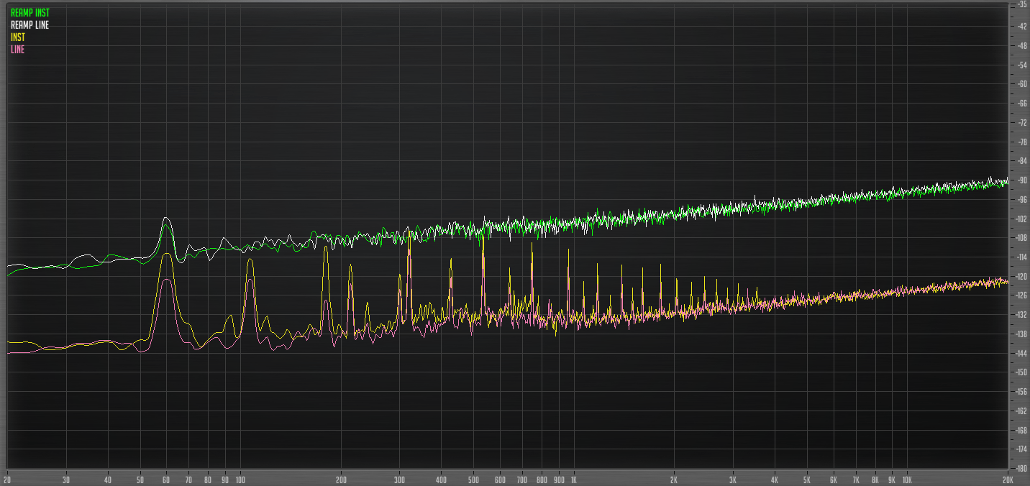Viewport: 1030px width, 486px height.
Task: Toggle visibility of the green REAMP INST trace
Action: [29, 12]
